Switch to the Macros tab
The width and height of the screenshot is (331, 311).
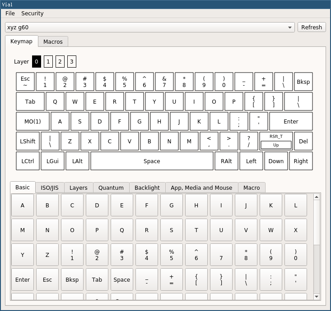(53, 41)
